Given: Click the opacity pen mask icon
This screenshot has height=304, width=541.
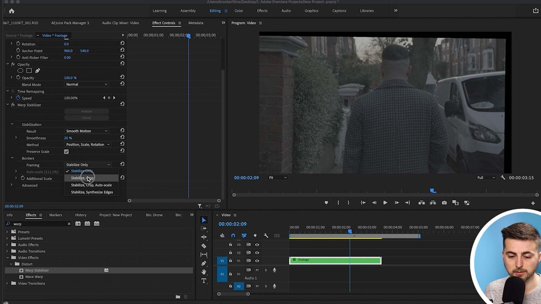Looking at the screenshot, I should click(38, 71).
